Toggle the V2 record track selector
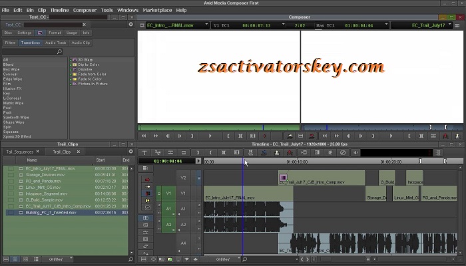 [183, 178]
